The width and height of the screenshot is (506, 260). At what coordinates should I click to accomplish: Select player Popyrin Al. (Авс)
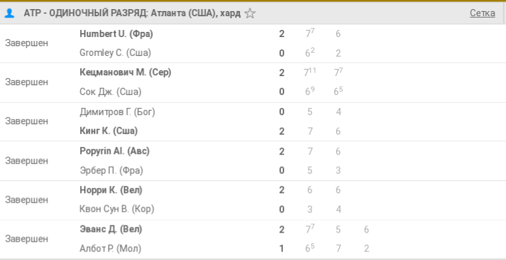114,151
